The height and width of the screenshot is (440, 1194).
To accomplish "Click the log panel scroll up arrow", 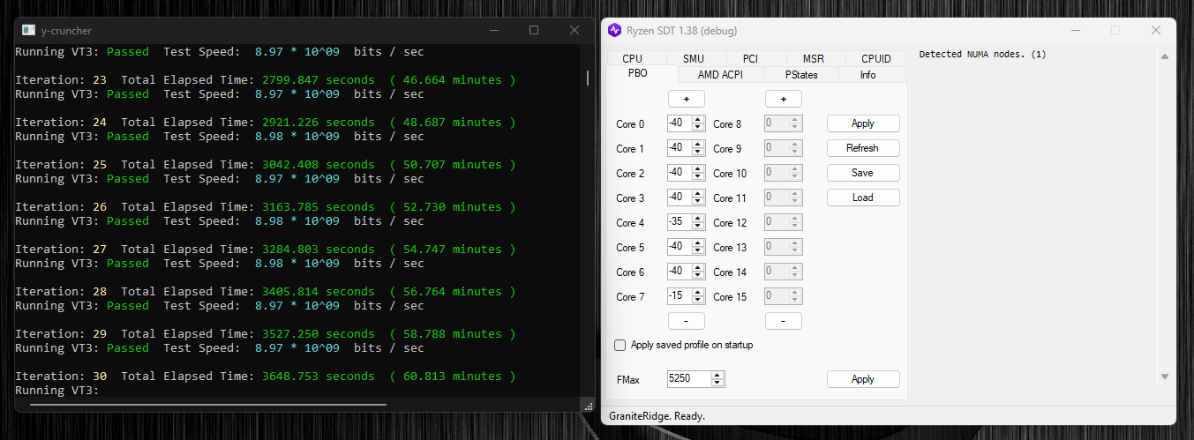I will point(1164,57).
